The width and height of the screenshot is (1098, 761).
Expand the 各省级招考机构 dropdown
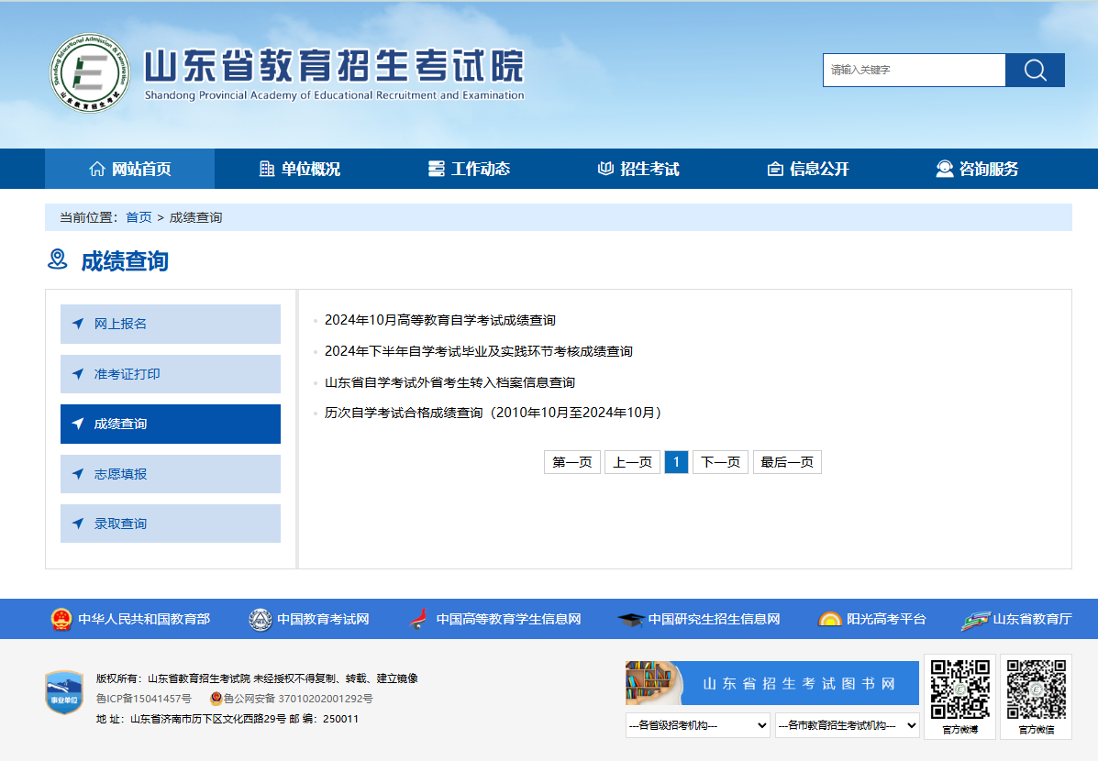[697, 725]
